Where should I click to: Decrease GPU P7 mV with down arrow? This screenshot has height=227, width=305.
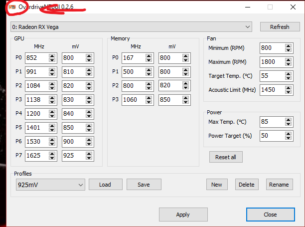pos(89,158)
